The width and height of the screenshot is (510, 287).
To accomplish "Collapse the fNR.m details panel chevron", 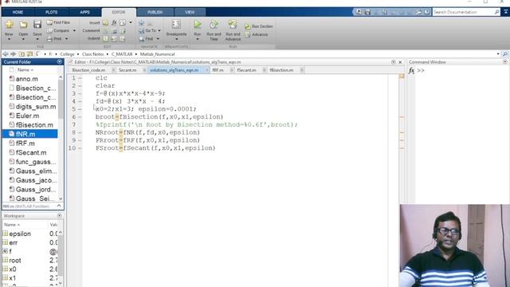I will [x=59, y=206].
